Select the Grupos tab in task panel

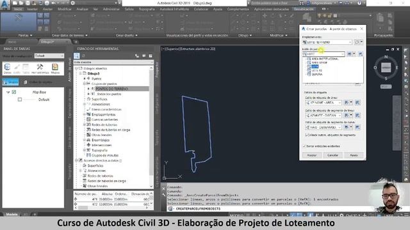click(10, 82)
